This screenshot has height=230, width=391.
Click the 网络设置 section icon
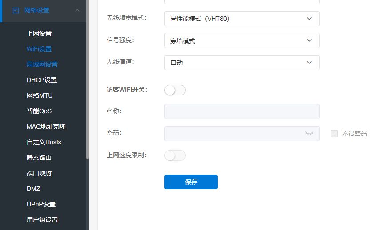pos(16,10)
